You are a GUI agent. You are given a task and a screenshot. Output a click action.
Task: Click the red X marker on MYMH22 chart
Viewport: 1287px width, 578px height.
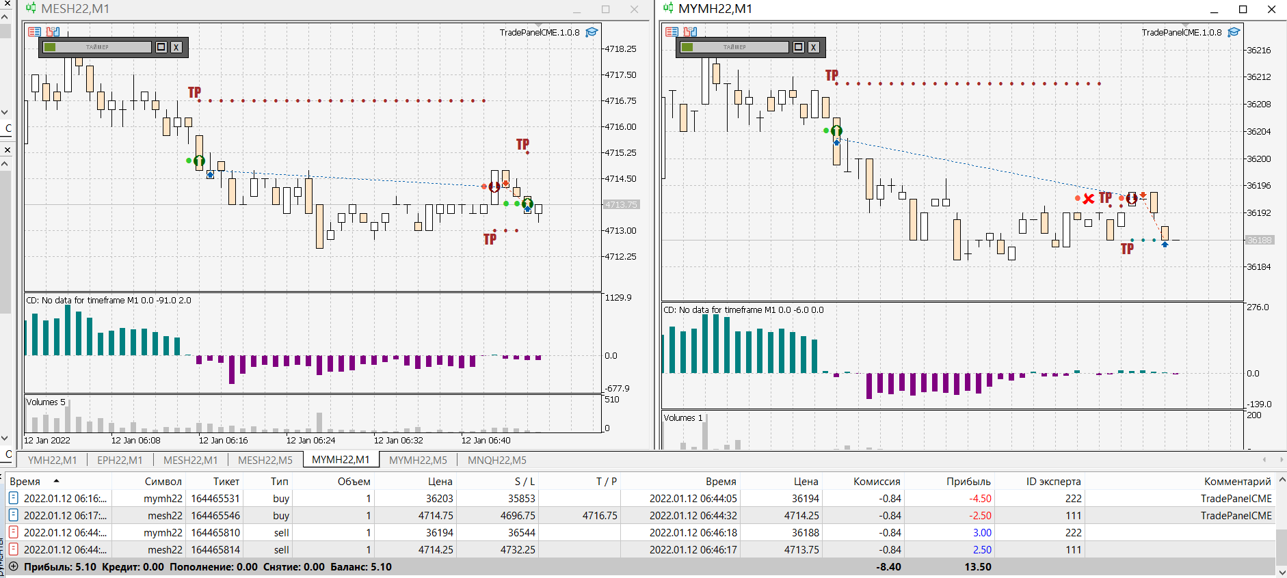click(1089, 199)
